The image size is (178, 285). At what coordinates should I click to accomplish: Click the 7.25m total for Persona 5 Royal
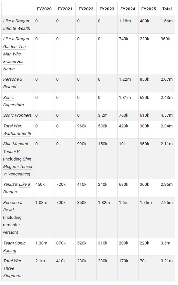[167, 202]
